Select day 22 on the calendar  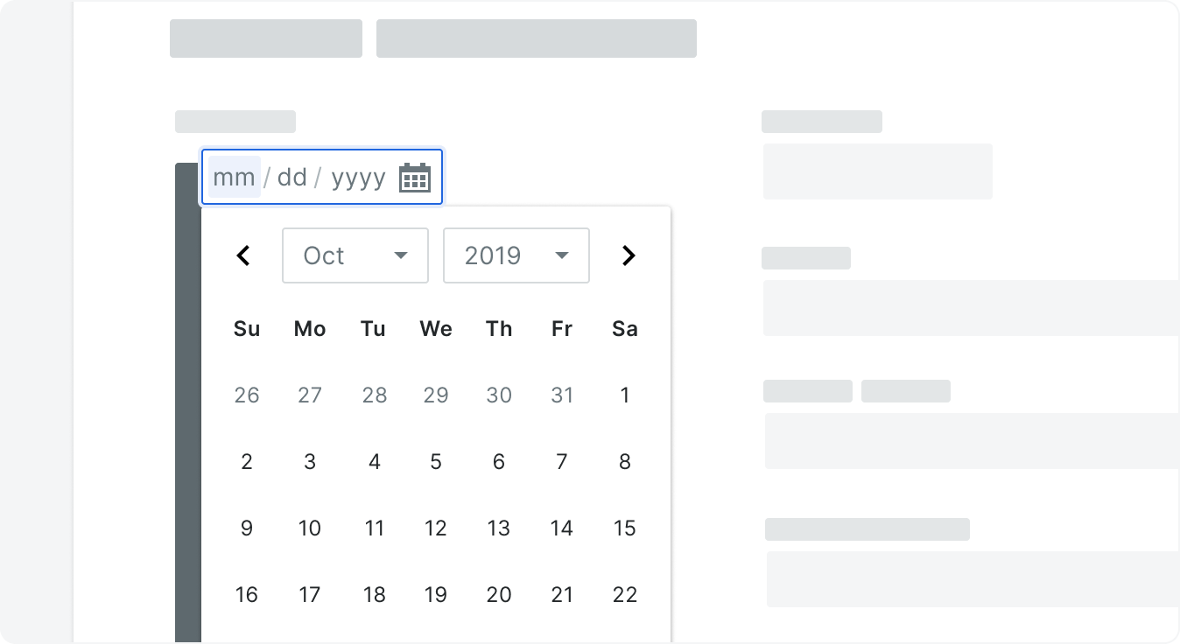click(625, 595)
